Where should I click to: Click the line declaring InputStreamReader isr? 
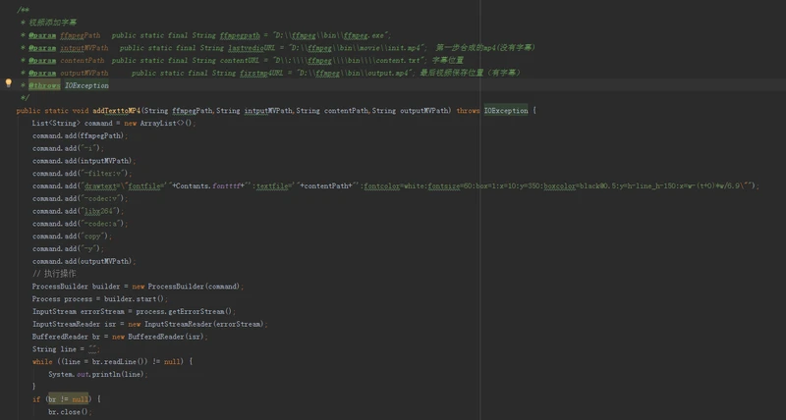point(150,324)
